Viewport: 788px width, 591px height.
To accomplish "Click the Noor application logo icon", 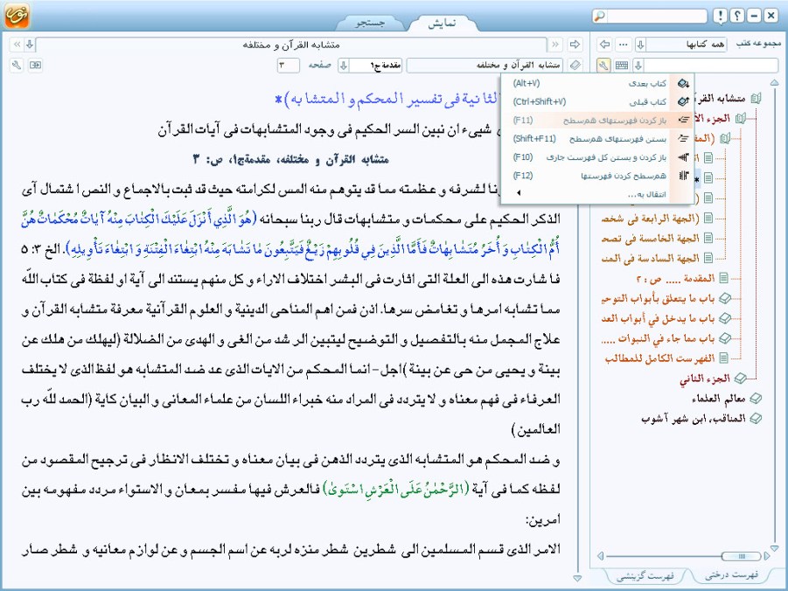I will pyautogui.click(x=17, y=15).
